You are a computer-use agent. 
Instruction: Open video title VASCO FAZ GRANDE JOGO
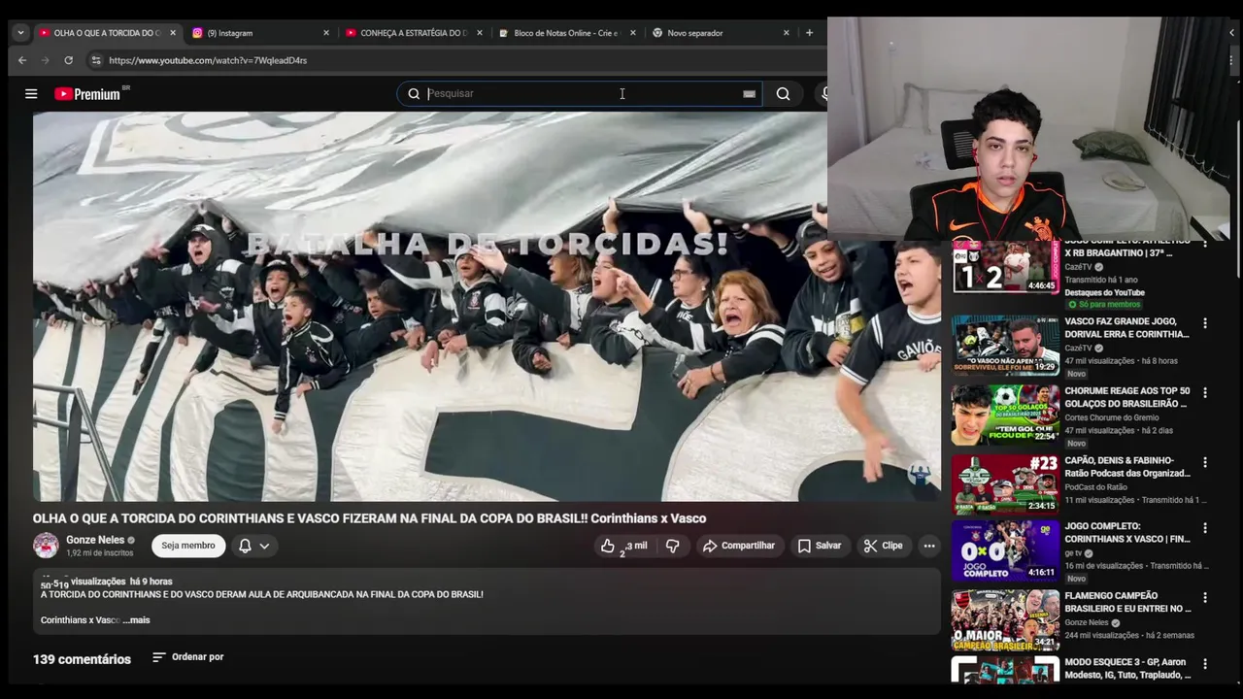pos(1126,327)
